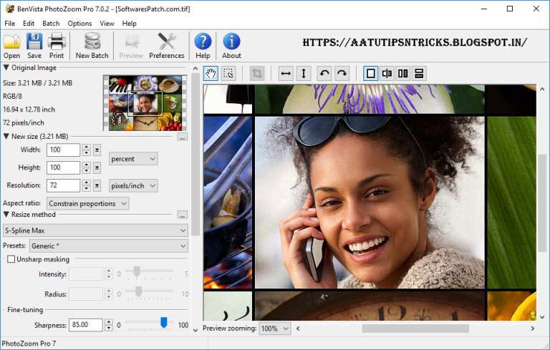This screenshot has height=350, width=550.
Task: Switch to stacked horizontal split preview
Action: click(x=419, y=73)
